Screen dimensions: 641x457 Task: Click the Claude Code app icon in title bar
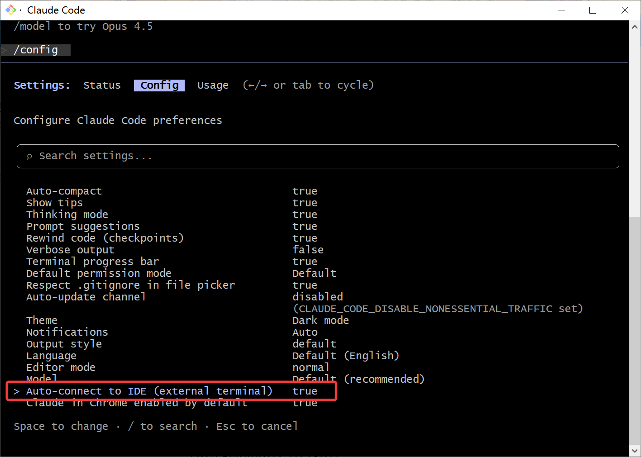(10, 10)
